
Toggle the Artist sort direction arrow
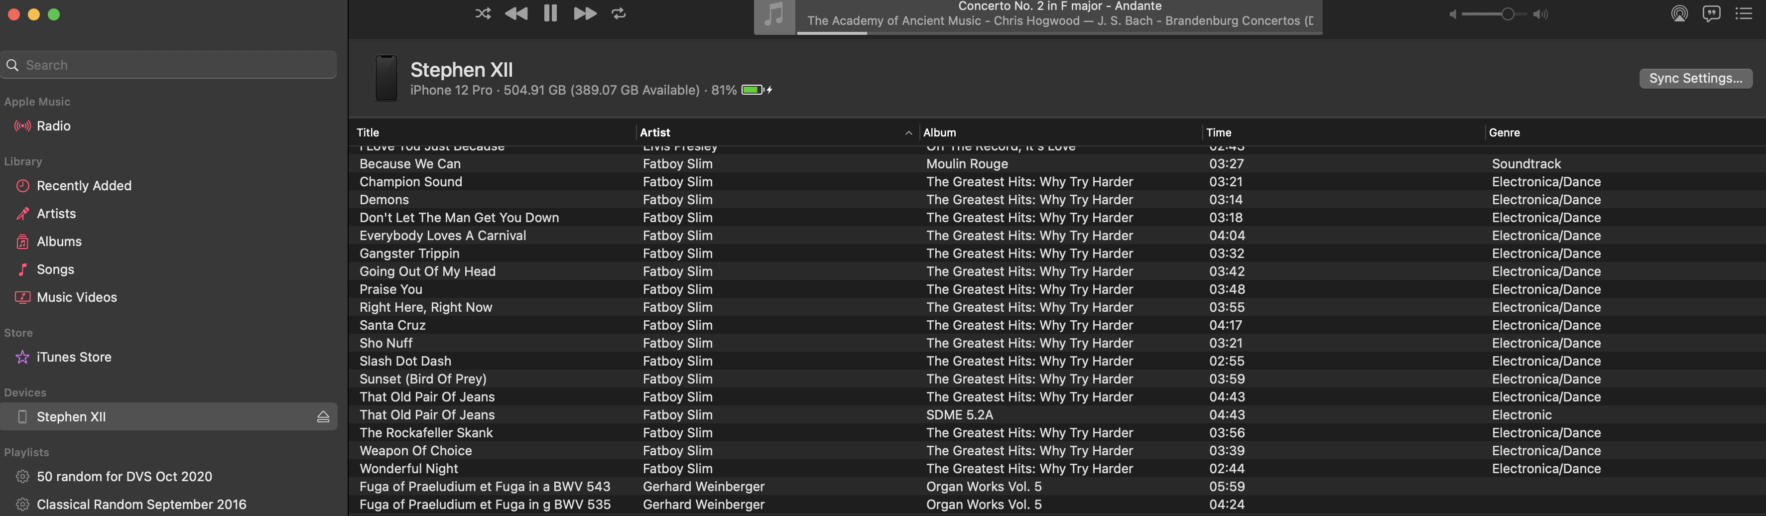[908, 133]
